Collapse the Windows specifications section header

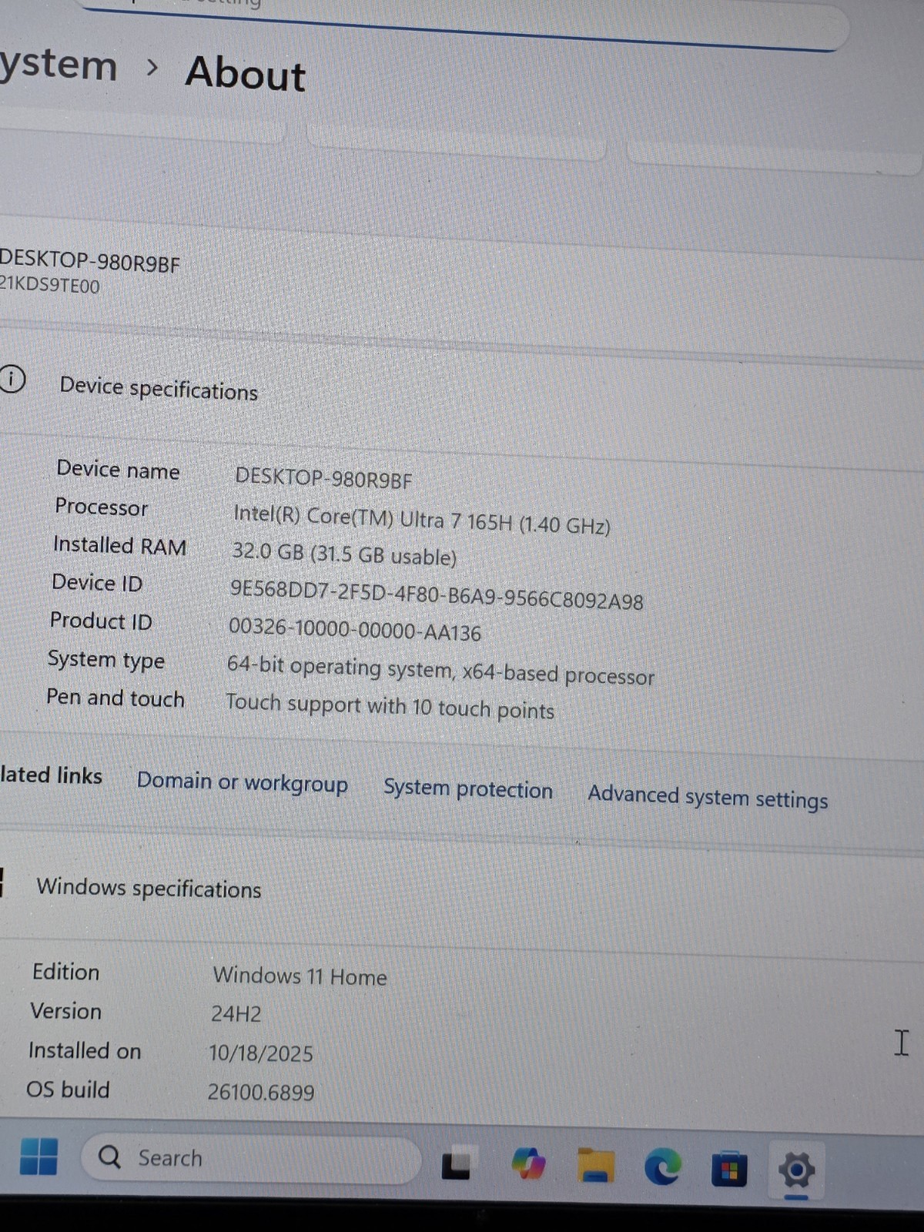pos(149,888)
